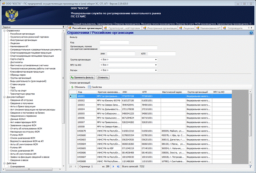Go to the previous page arrow
This screenshot has width=256, height=173.
[x=76, y=166]
